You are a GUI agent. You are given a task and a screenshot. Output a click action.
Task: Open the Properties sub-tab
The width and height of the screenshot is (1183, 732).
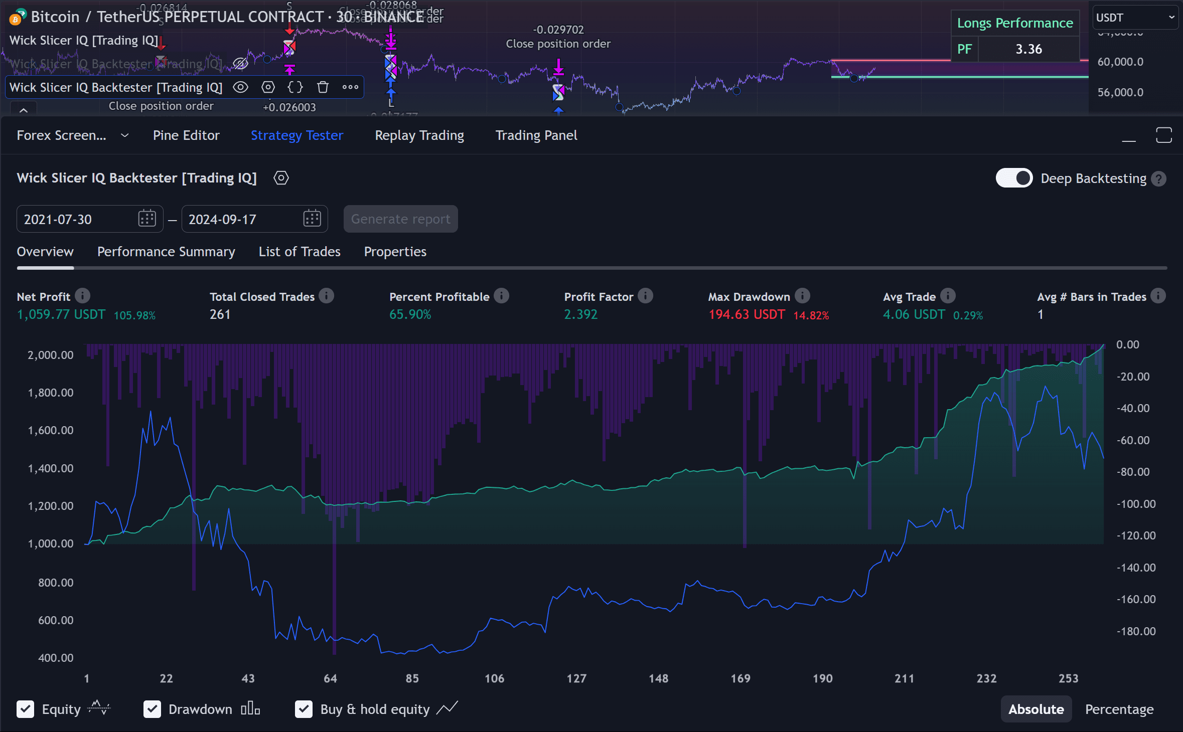tap(395, 252)
